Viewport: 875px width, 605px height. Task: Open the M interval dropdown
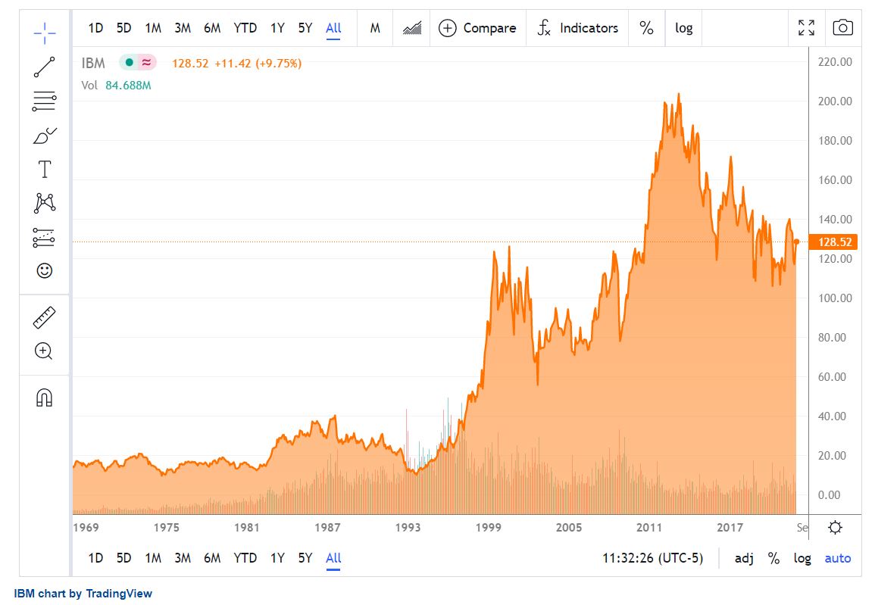pos(375,28)
